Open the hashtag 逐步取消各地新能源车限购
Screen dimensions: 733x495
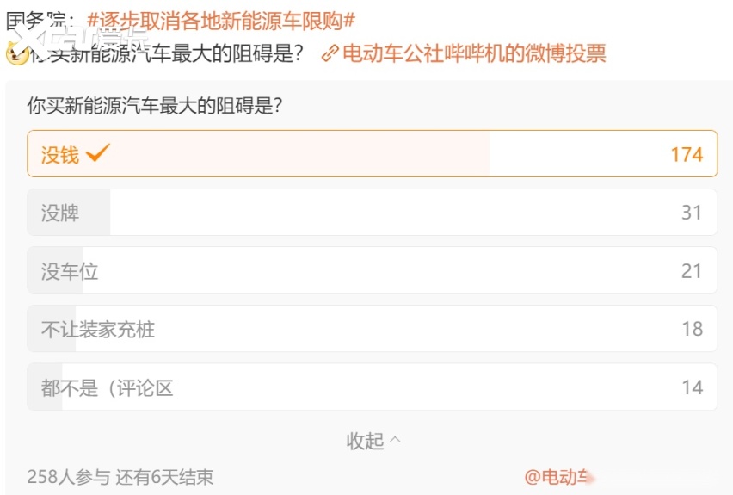(221, 21)
